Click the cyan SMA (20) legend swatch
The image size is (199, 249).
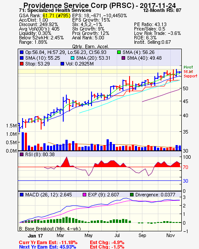coord(72,58)
